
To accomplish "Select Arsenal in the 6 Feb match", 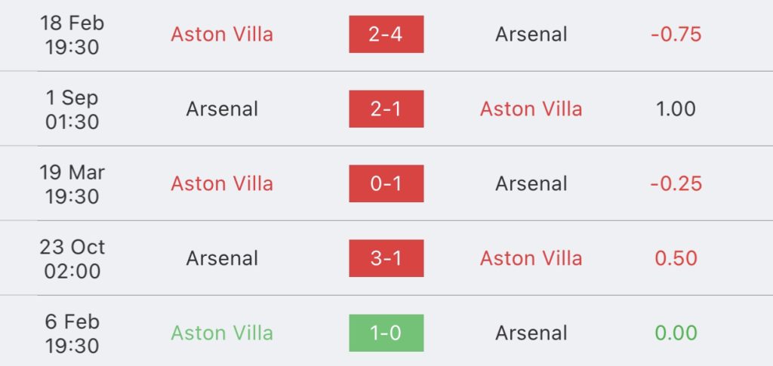I will pyautogui.click(x=531, y=333).
